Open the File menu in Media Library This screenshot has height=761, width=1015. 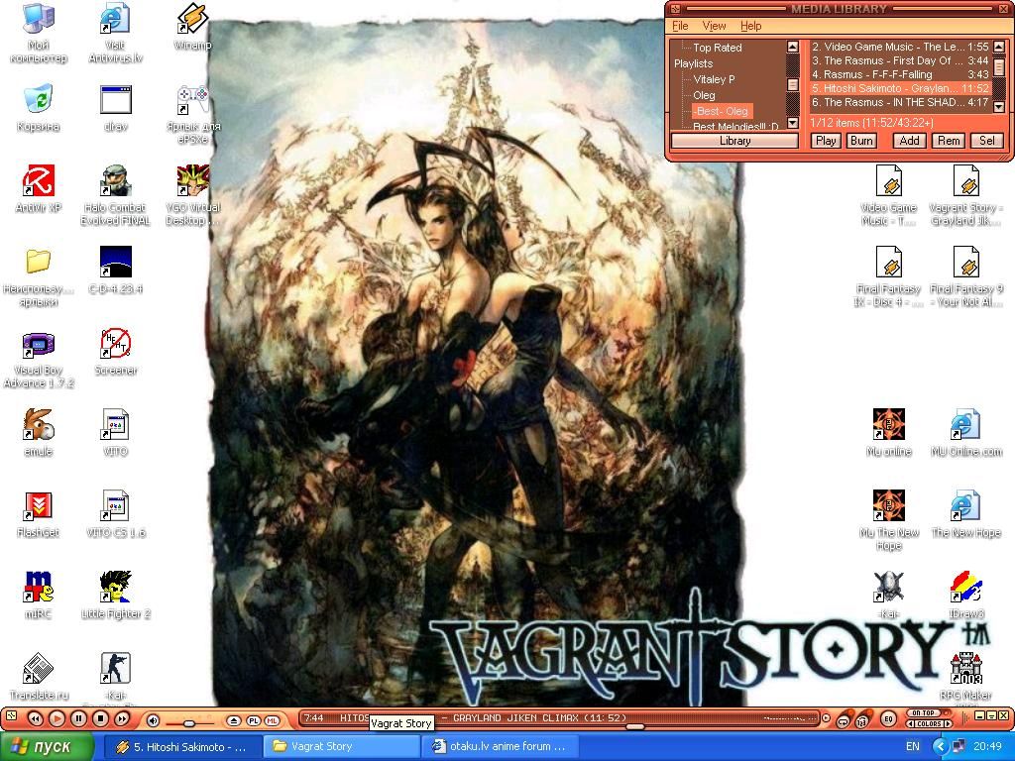pos(680,26)
